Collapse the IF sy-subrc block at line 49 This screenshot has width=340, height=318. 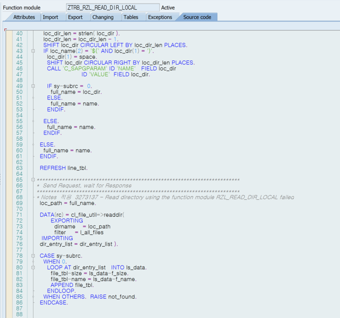point(33,86)
